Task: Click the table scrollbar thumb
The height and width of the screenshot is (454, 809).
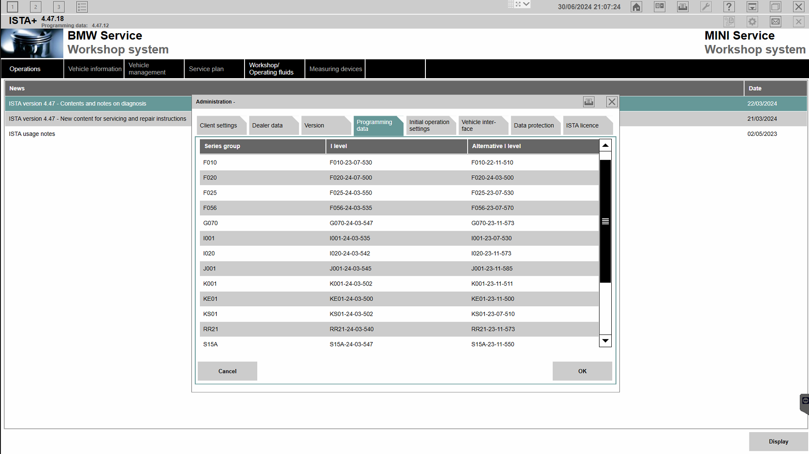Action: 605,221
